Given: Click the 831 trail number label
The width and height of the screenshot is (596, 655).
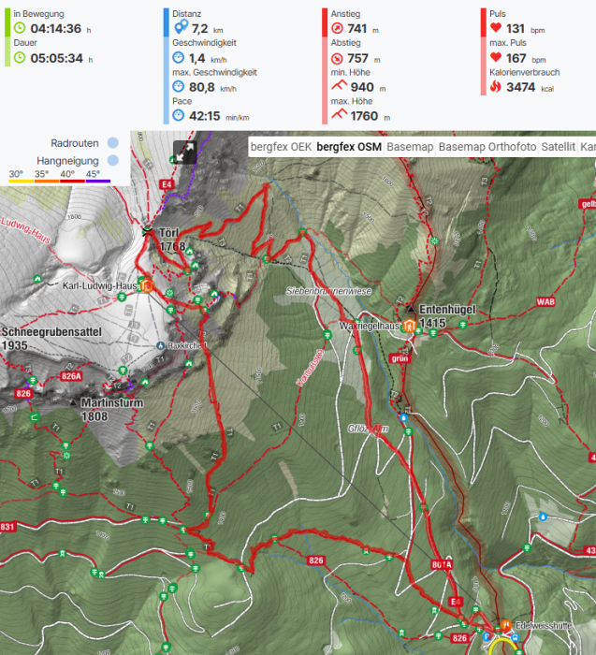Looking at the screenshot, I should (7, 527).
